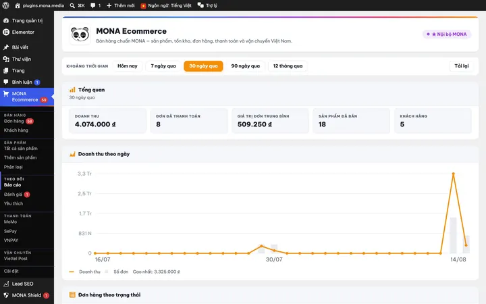The image size is (486, 304).
Task: Click the Trang pages icon
Action: click(6, 70)
